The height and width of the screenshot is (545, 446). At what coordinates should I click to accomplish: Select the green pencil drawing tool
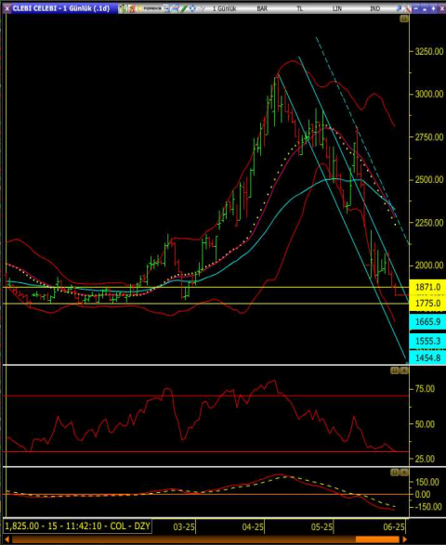pos(183,8)
